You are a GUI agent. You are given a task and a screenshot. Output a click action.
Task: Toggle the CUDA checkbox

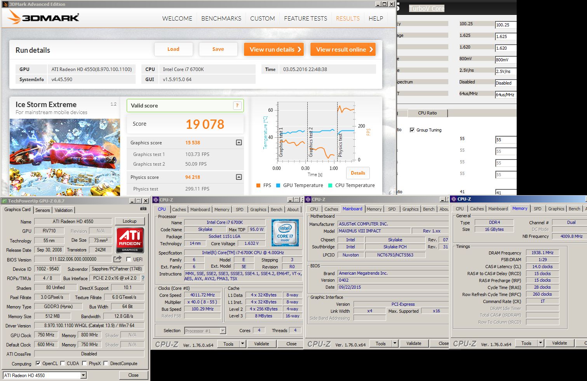pyautogui.click(x=63, y=364)
